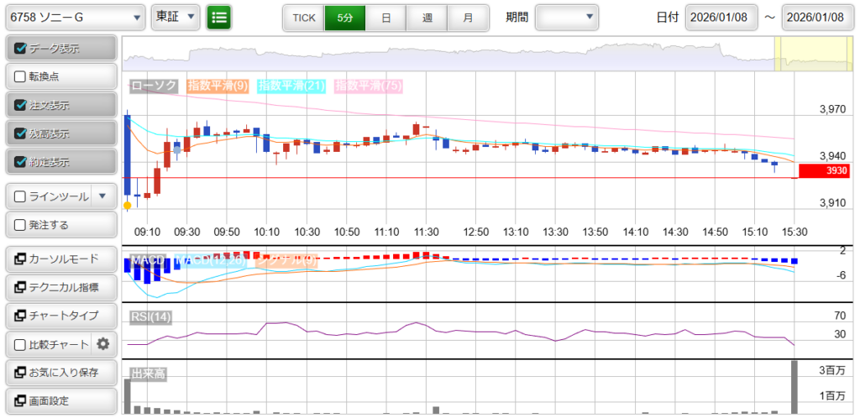Click the start date input field

721,17
